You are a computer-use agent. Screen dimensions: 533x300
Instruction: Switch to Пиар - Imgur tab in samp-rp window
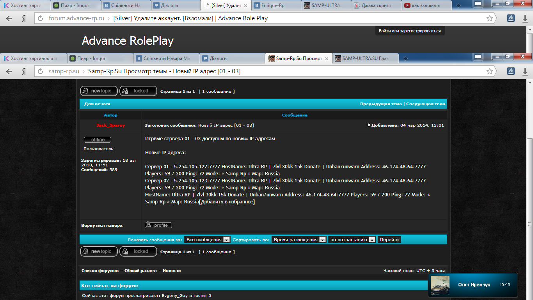[100, 58]
